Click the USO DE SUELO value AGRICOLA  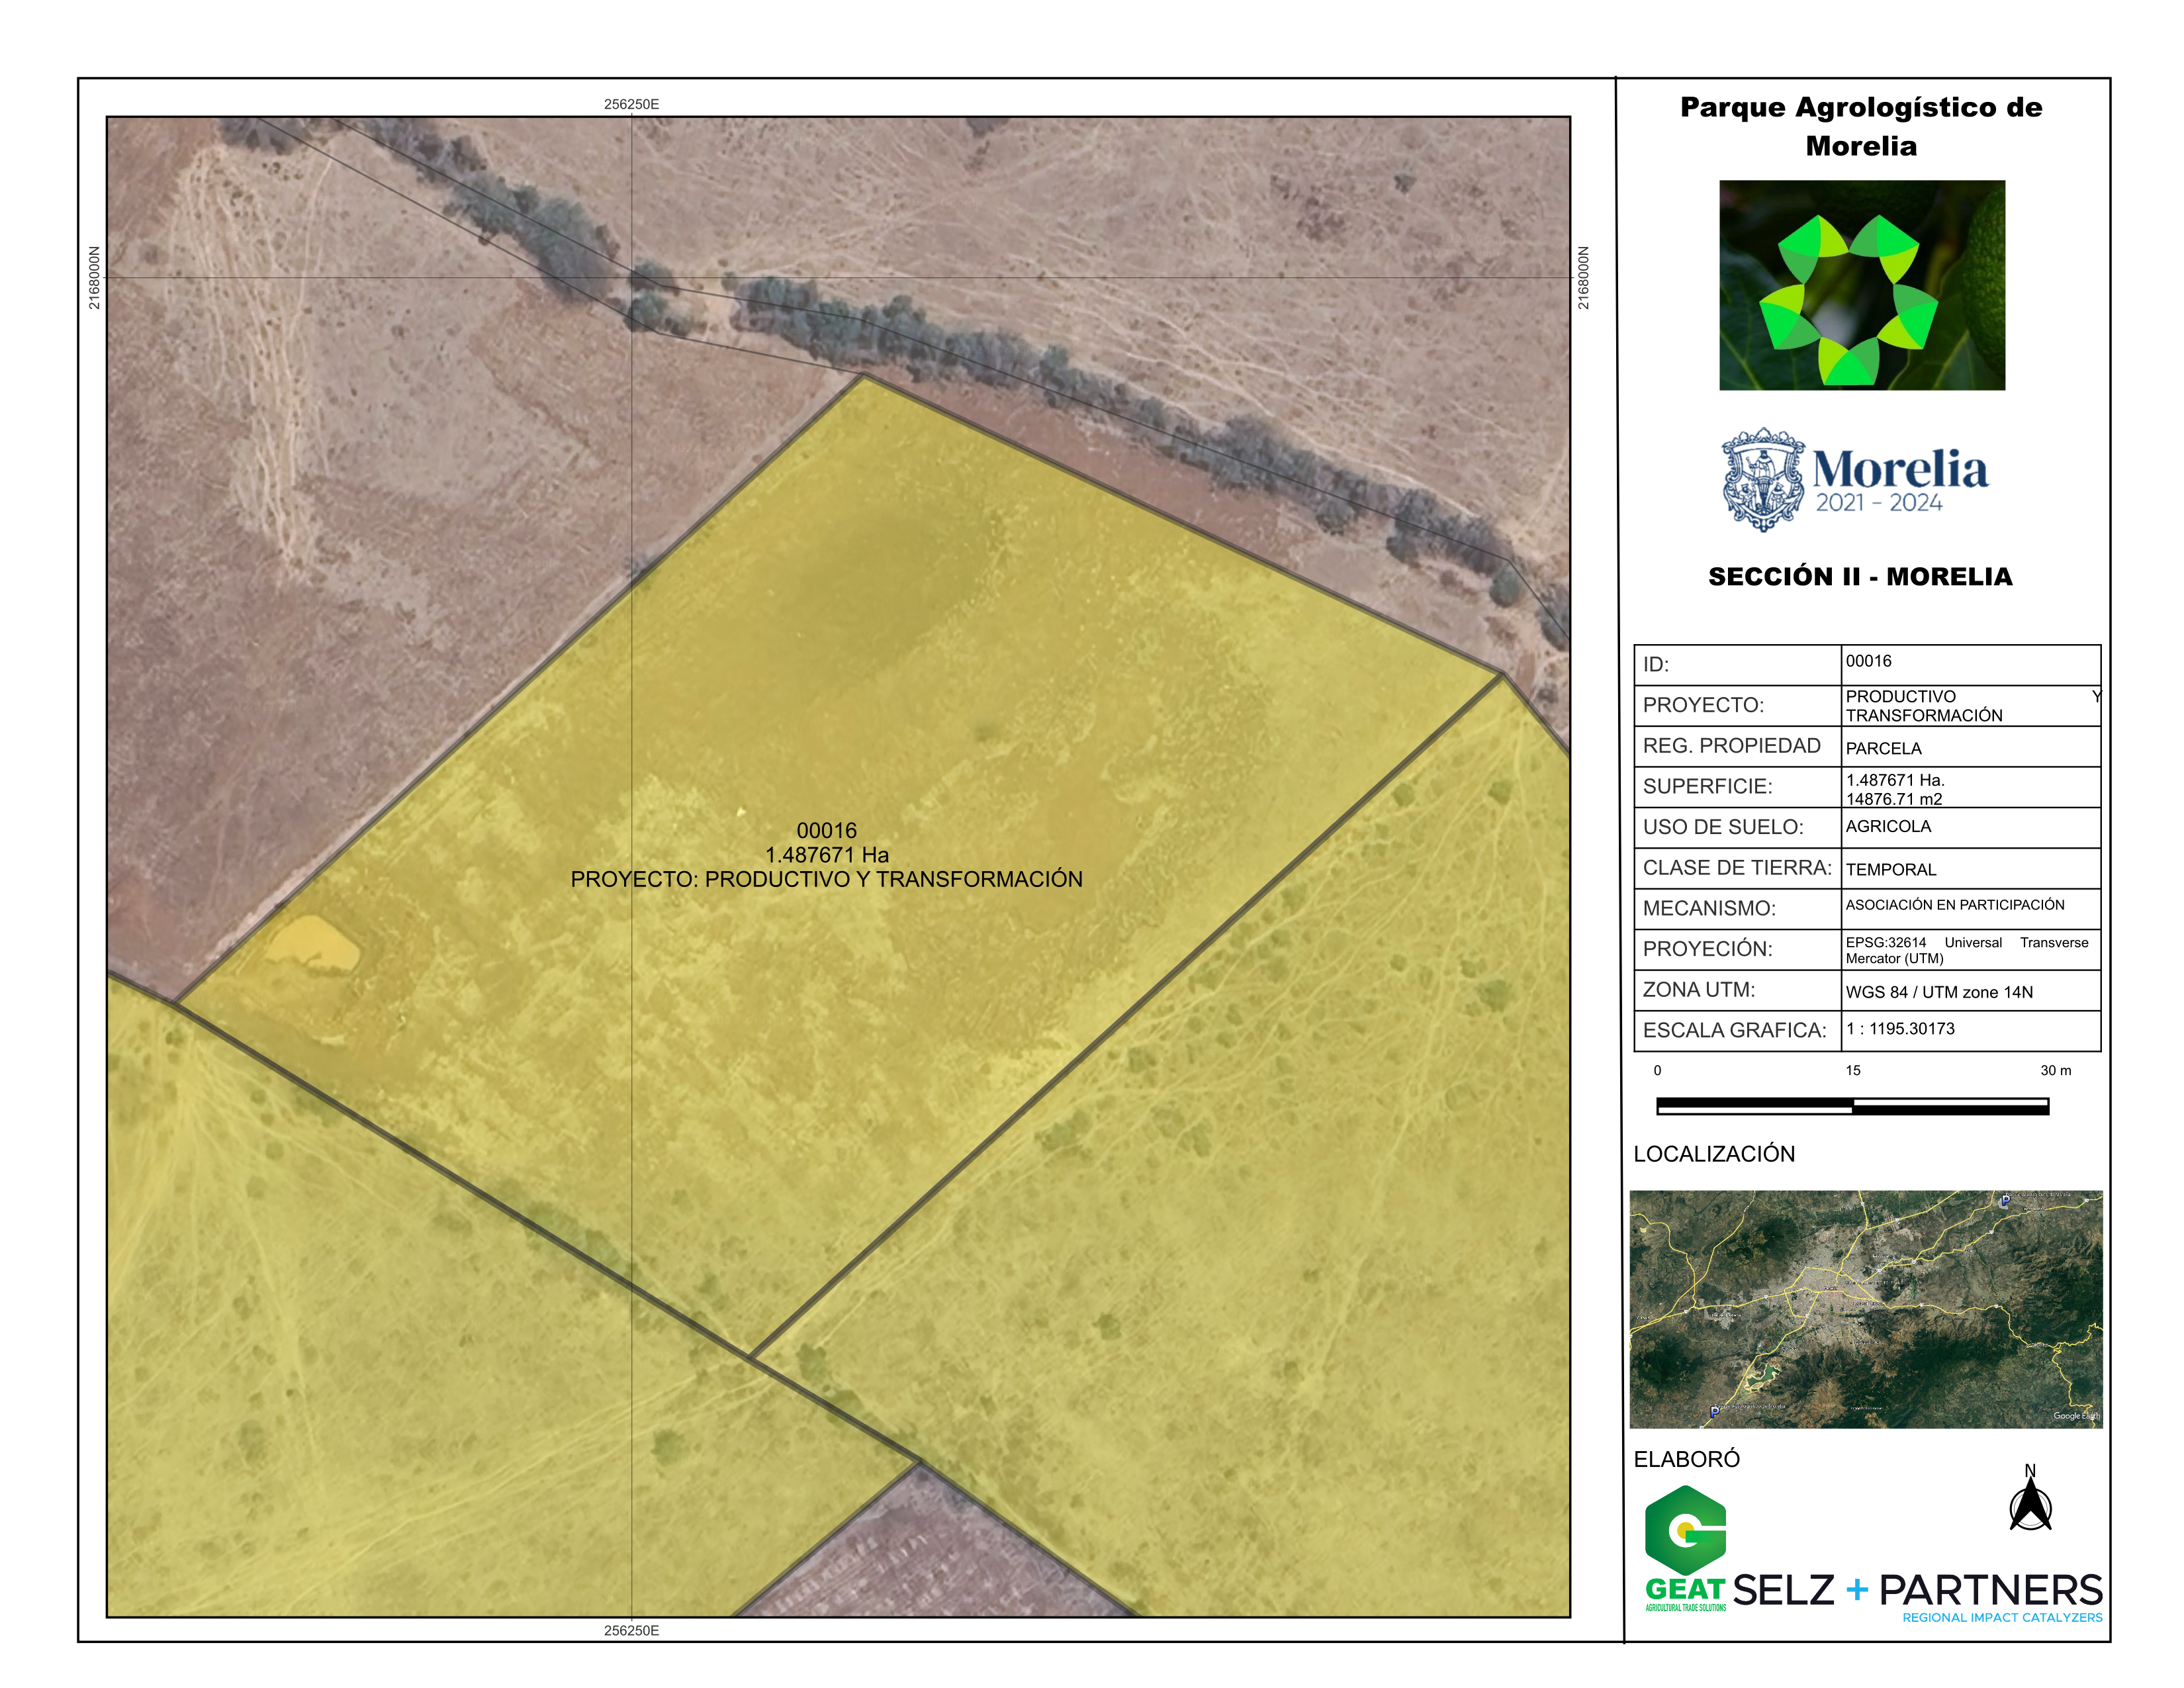[x=1888, y=826]
